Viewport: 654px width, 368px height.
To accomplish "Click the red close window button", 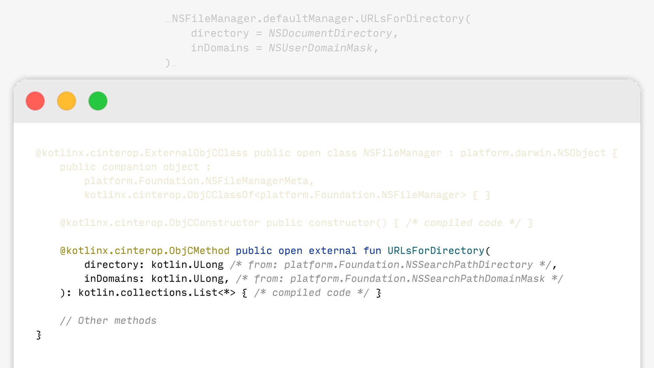I will (x=35, y=101).
